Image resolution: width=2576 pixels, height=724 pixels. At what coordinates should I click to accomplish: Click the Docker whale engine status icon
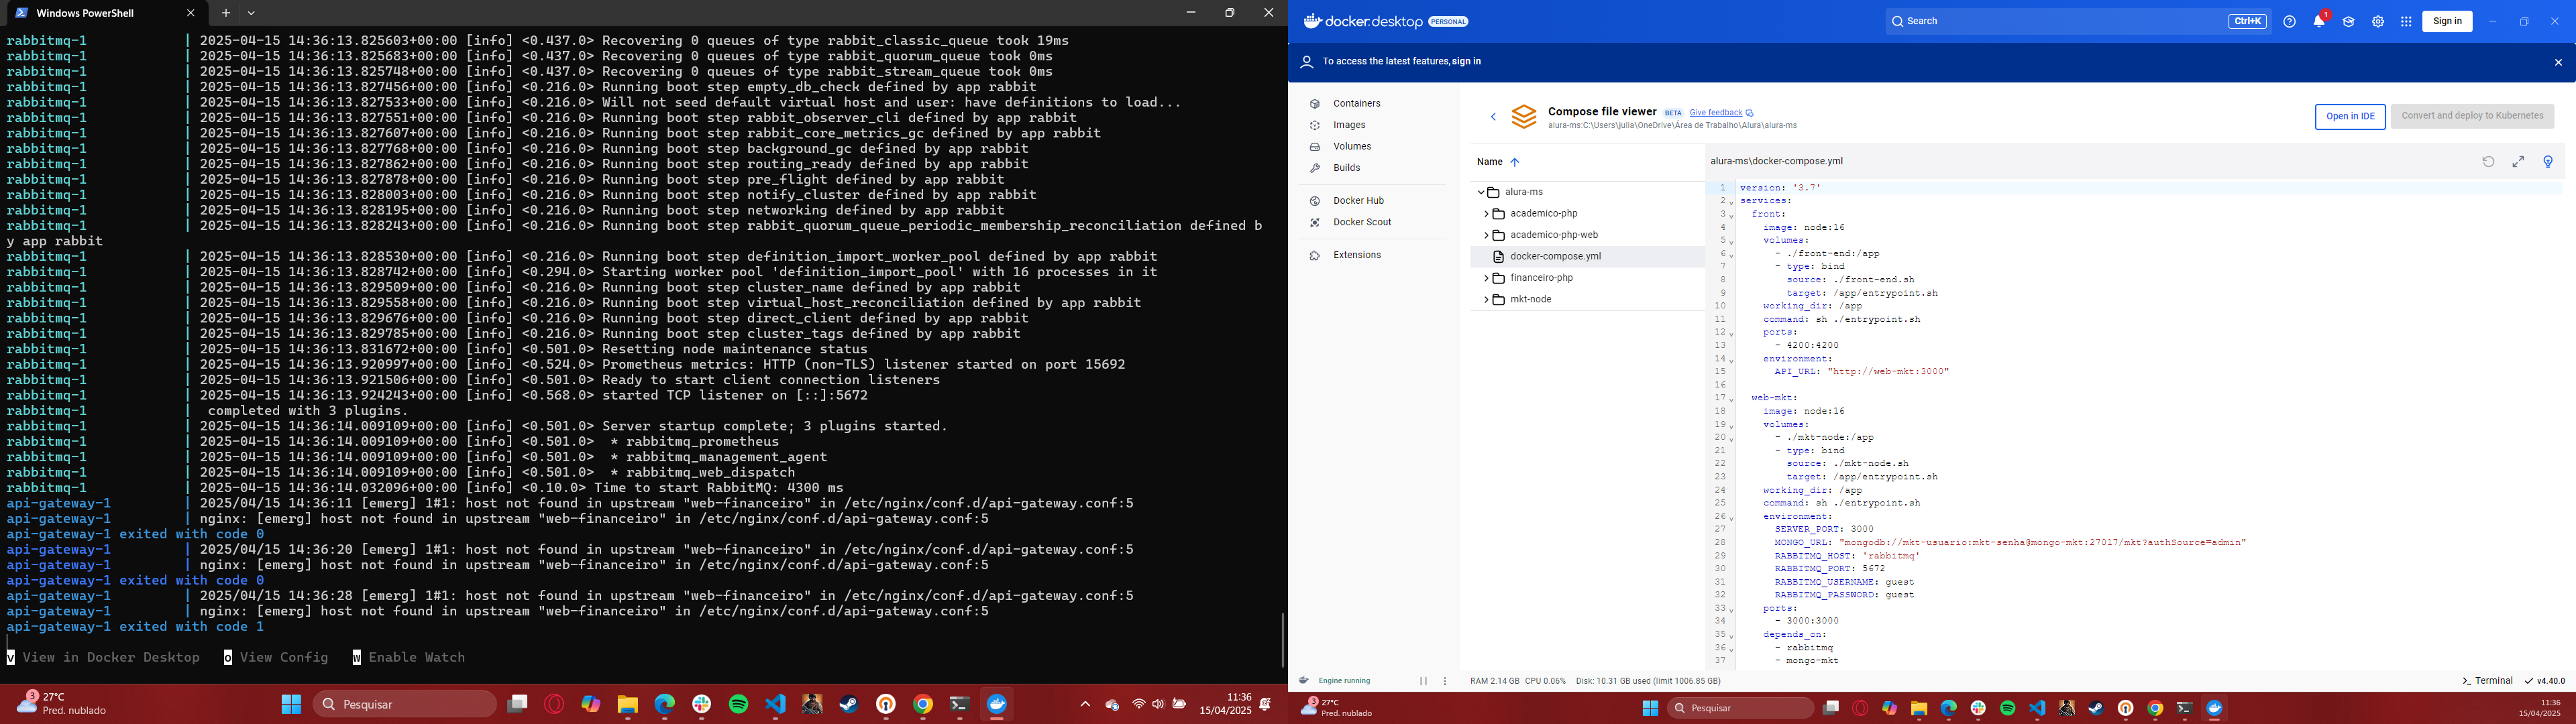click(x=1304, y=680)
